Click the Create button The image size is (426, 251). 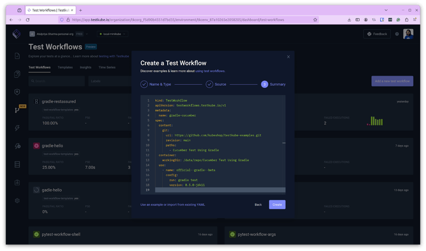[277, 205]
